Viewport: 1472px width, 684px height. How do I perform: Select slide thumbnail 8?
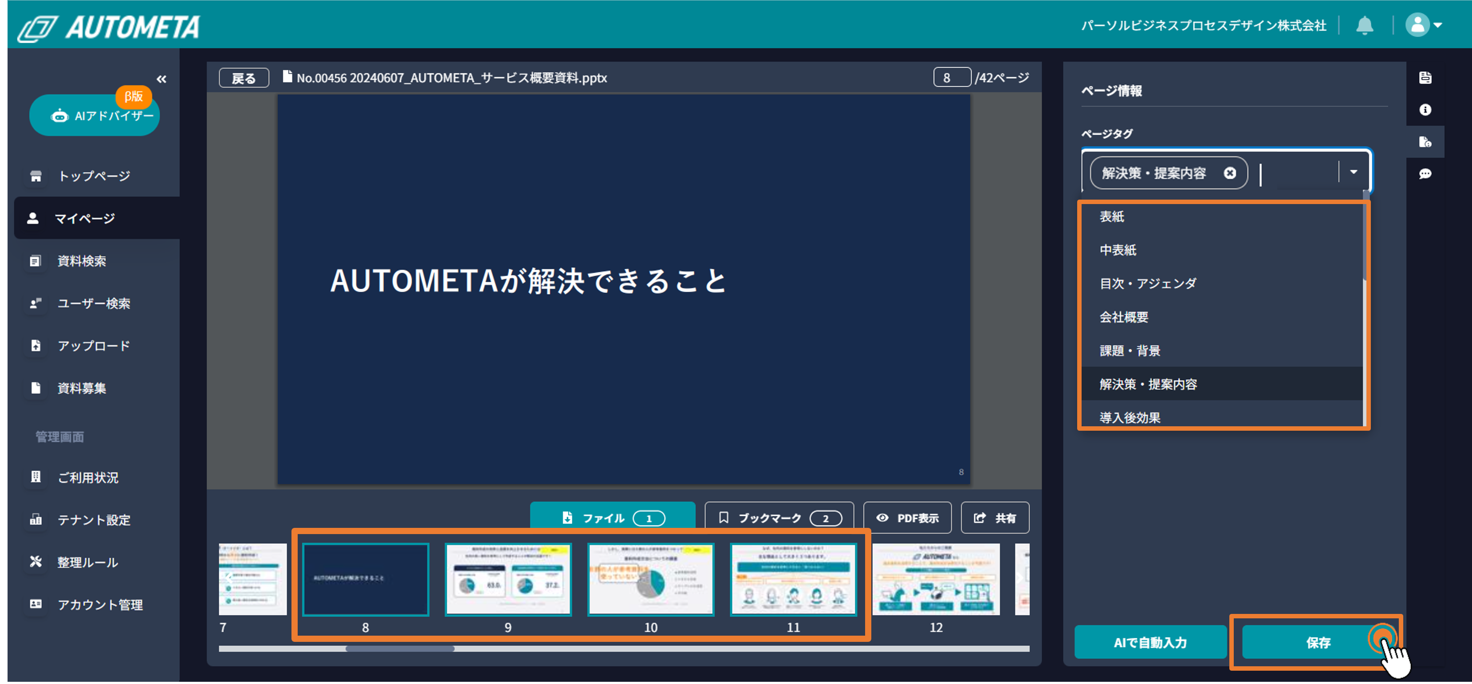click(x=366, y=579)
